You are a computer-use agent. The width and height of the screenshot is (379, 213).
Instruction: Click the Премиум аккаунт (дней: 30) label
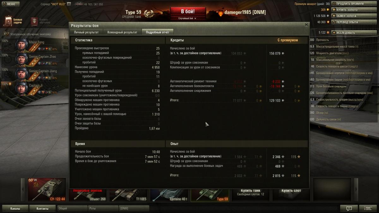coord(312,4)
